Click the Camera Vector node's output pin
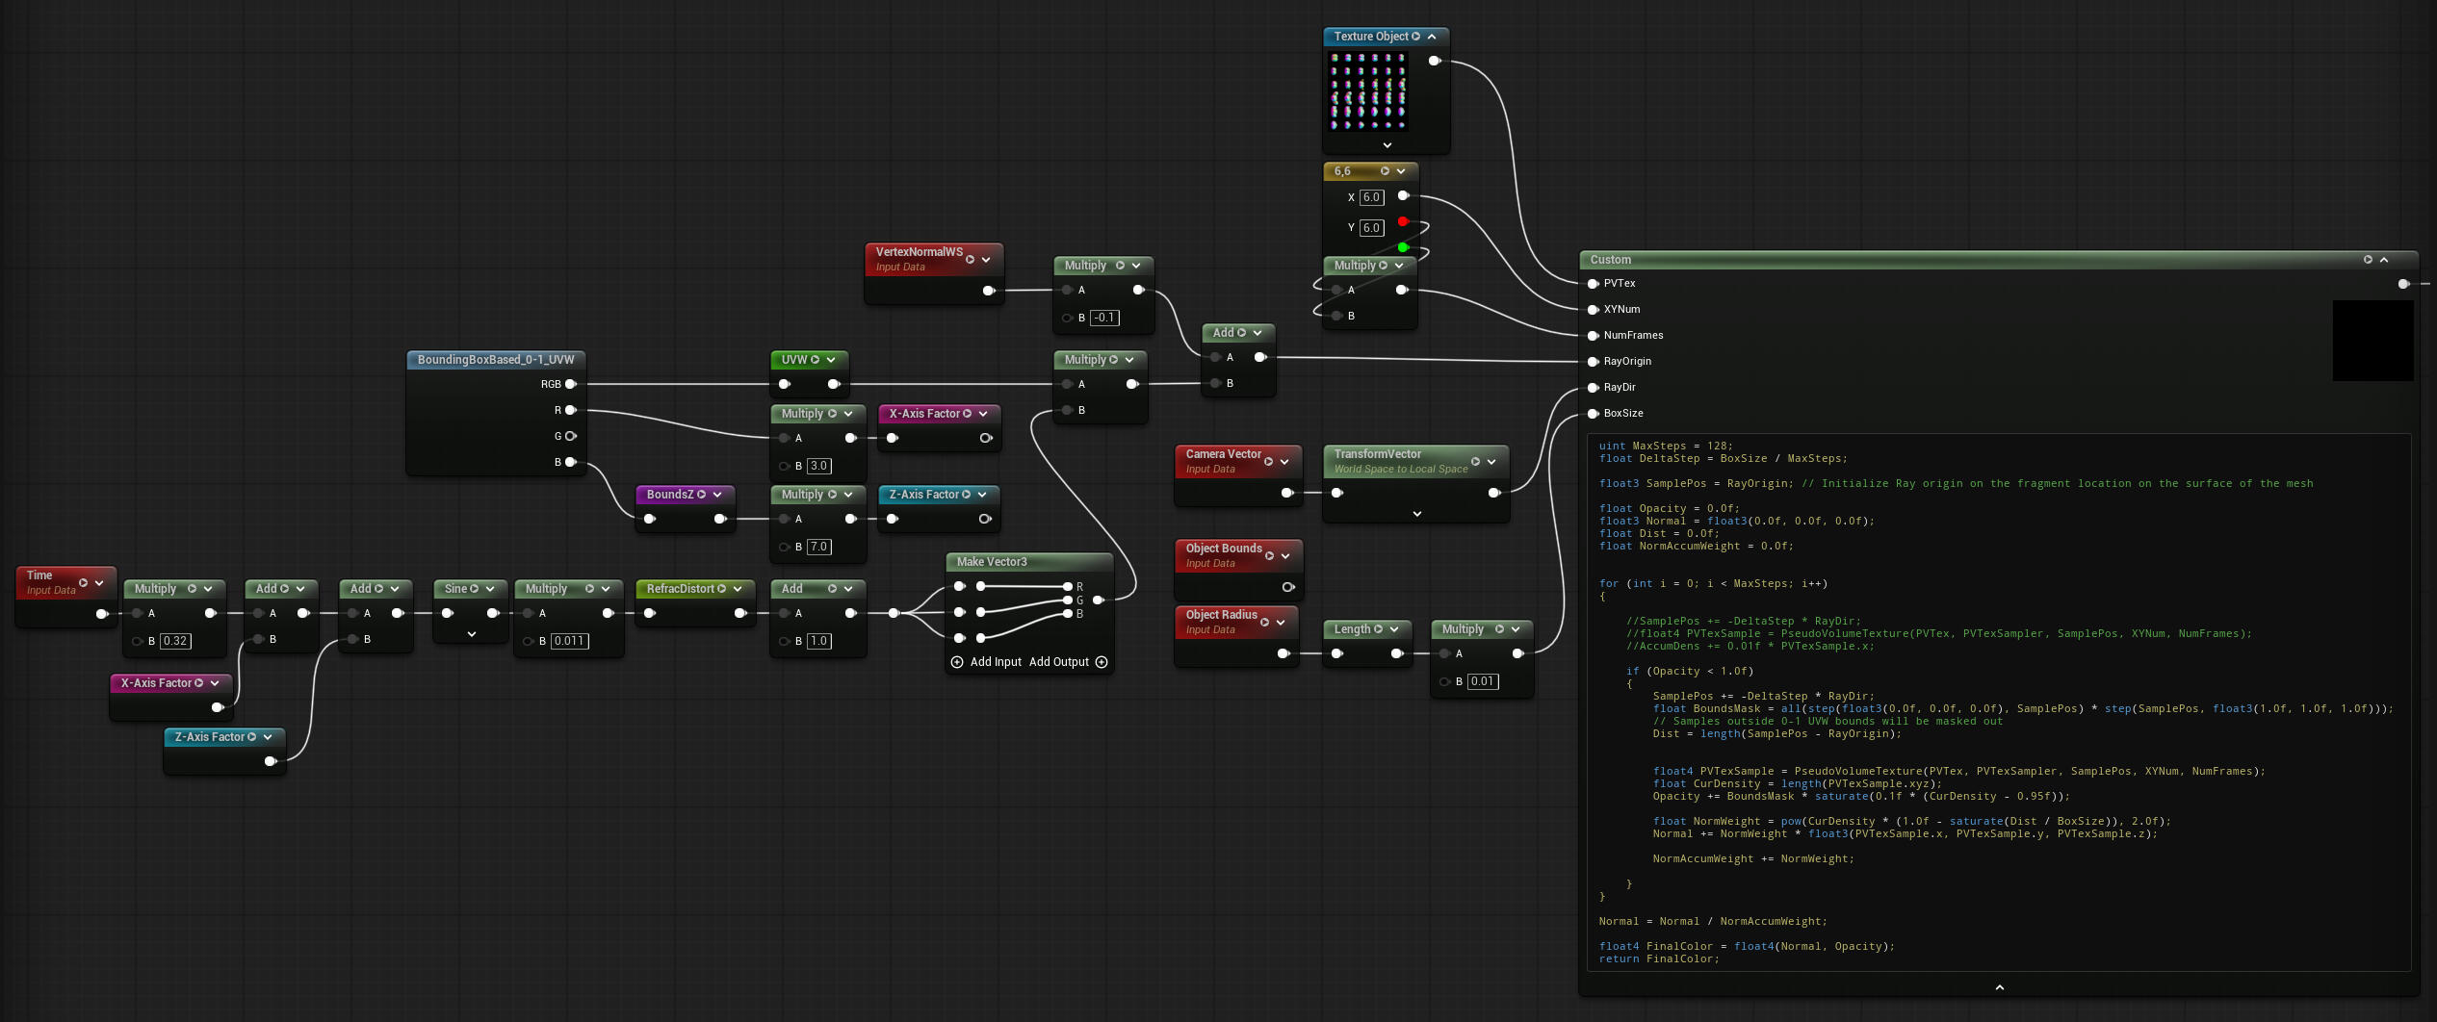The height and width of the screenshot is (1022, 2437). (x=1286, y=493)
